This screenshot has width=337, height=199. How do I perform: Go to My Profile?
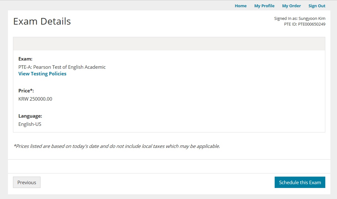pos(264,6)
